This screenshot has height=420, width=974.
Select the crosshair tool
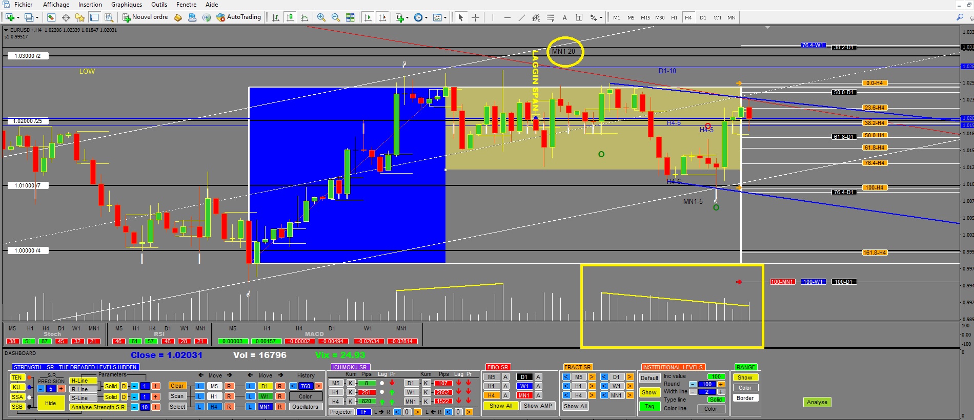[x=475, y=17]
